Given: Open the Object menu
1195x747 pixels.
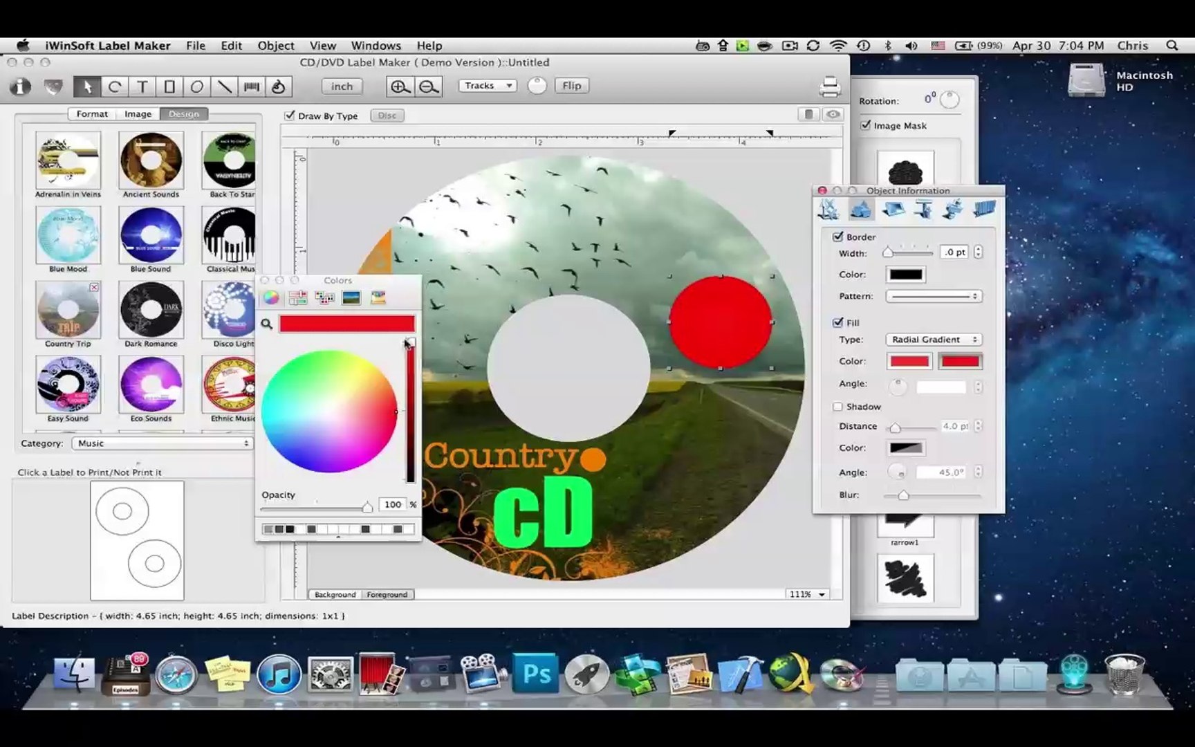Looking at the screenshot, I should tap(276, 46).
